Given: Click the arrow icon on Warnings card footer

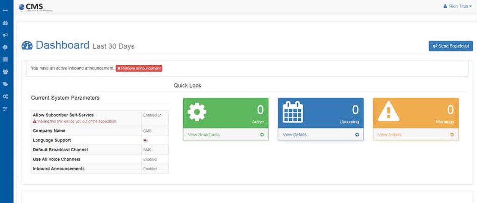Looking at the screenshot, I should [452, 135].
